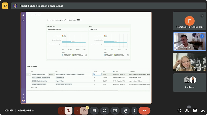Image resolution: width=207 pixels, height=115 pixels.
Task: Turn on the camera in the call bar
Action: click(x=84, y=111)
